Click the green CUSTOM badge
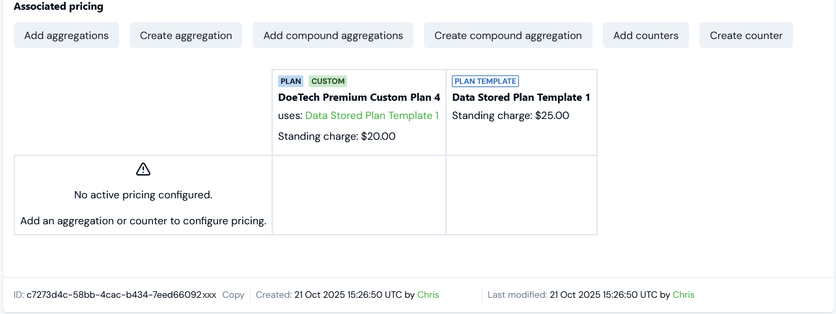The width and height of the screenshot is (836, 314). (327, 81)
